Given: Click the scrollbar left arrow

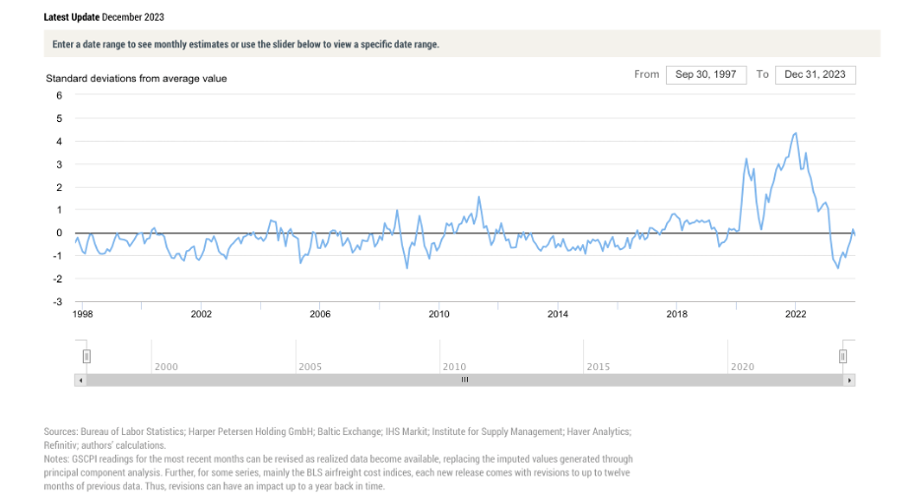Looking at the screenshot, I should (81, 380).
